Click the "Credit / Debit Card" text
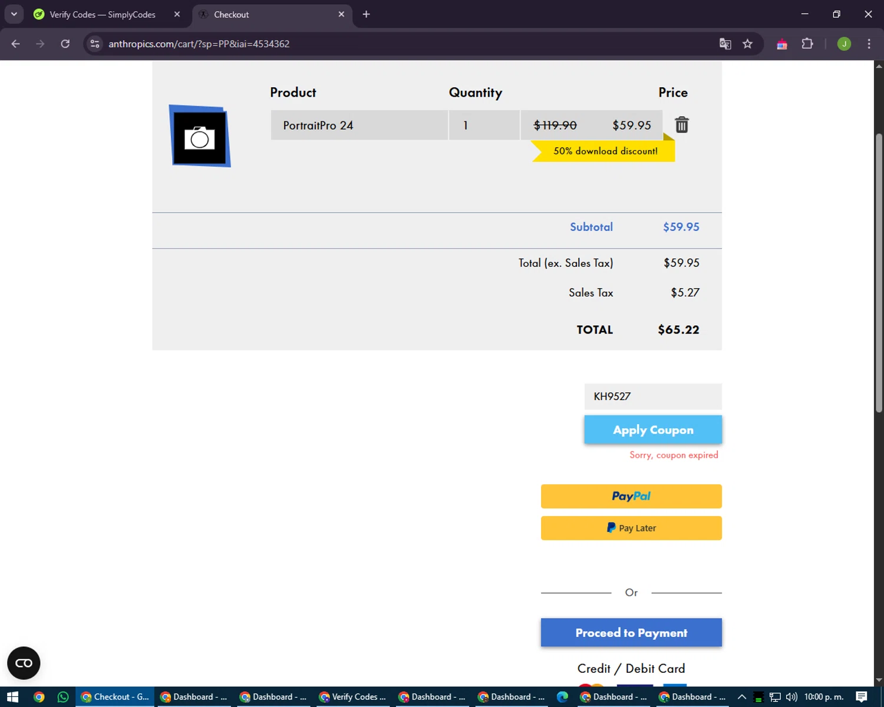 [x=631, y=668]
